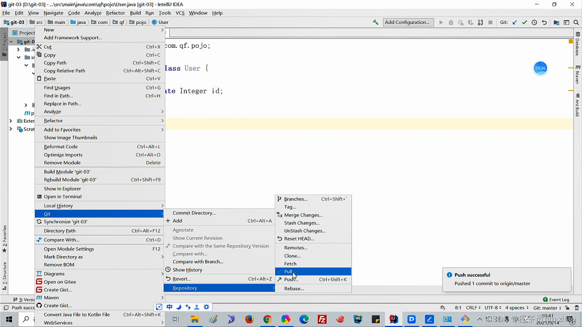Click the Push successful notification balloon
This screenshot has width=582, height=327.
coord(507,279)
